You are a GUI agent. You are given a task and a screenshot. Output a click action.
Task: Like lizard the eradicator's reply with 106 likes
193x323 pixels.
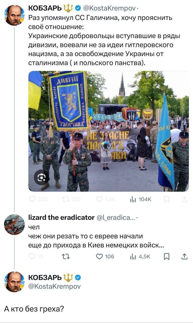(105, 257)
